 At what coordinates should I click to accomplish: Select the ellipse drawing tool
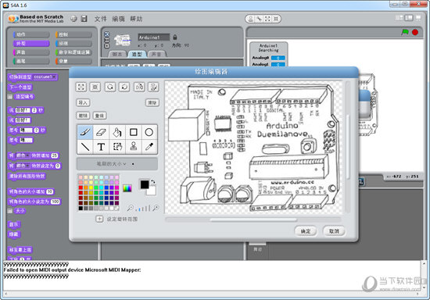(x=149, y=132)
